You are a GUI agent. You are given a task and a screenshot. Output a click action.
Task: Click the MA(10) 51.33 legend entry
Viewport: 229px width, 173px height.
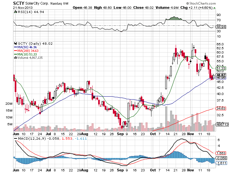click(25, 55)
